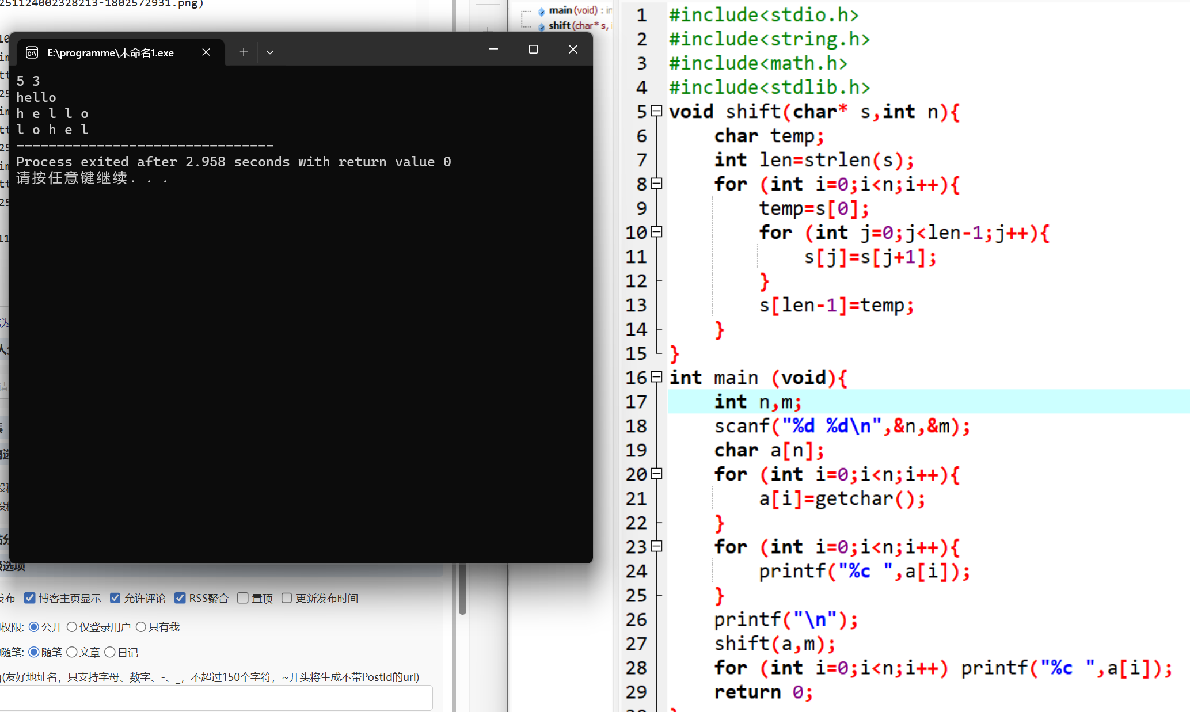Viewport: 1190px width, 712px height.
Task: Uncheck 博客主页显示 checkbox
Action: 30,598
